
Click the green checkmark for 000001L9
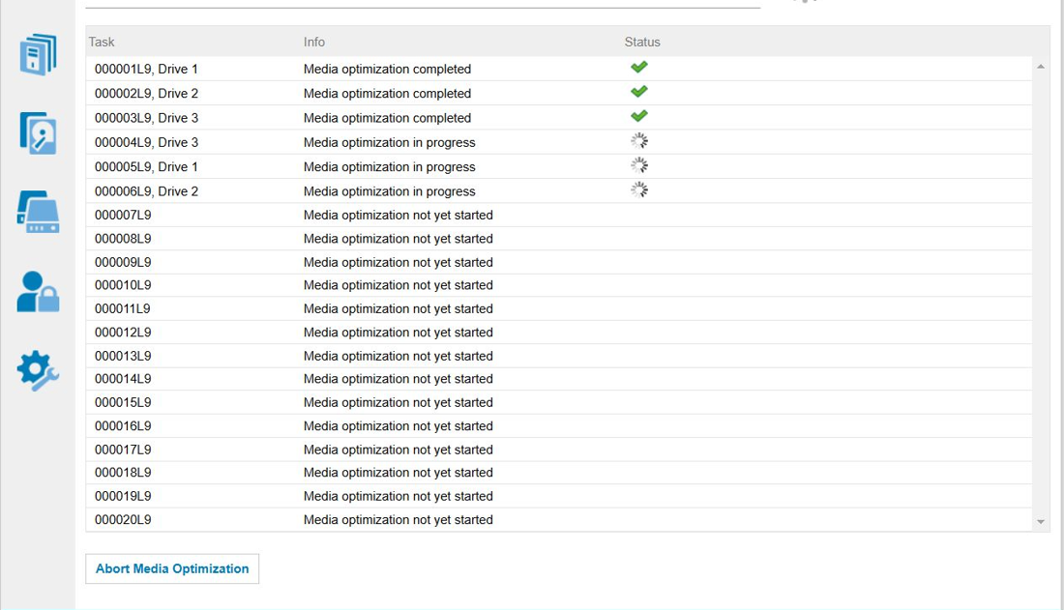(x=637, y=67)
